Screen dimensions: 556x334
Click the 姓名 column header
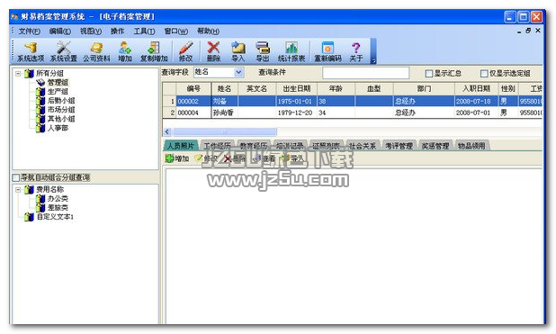[224, 89]
